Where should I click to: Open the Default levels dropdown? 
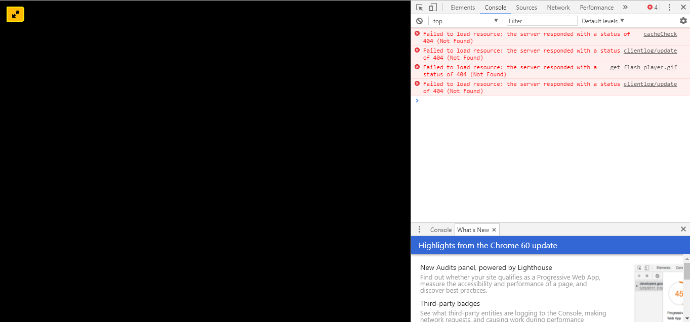603,21
